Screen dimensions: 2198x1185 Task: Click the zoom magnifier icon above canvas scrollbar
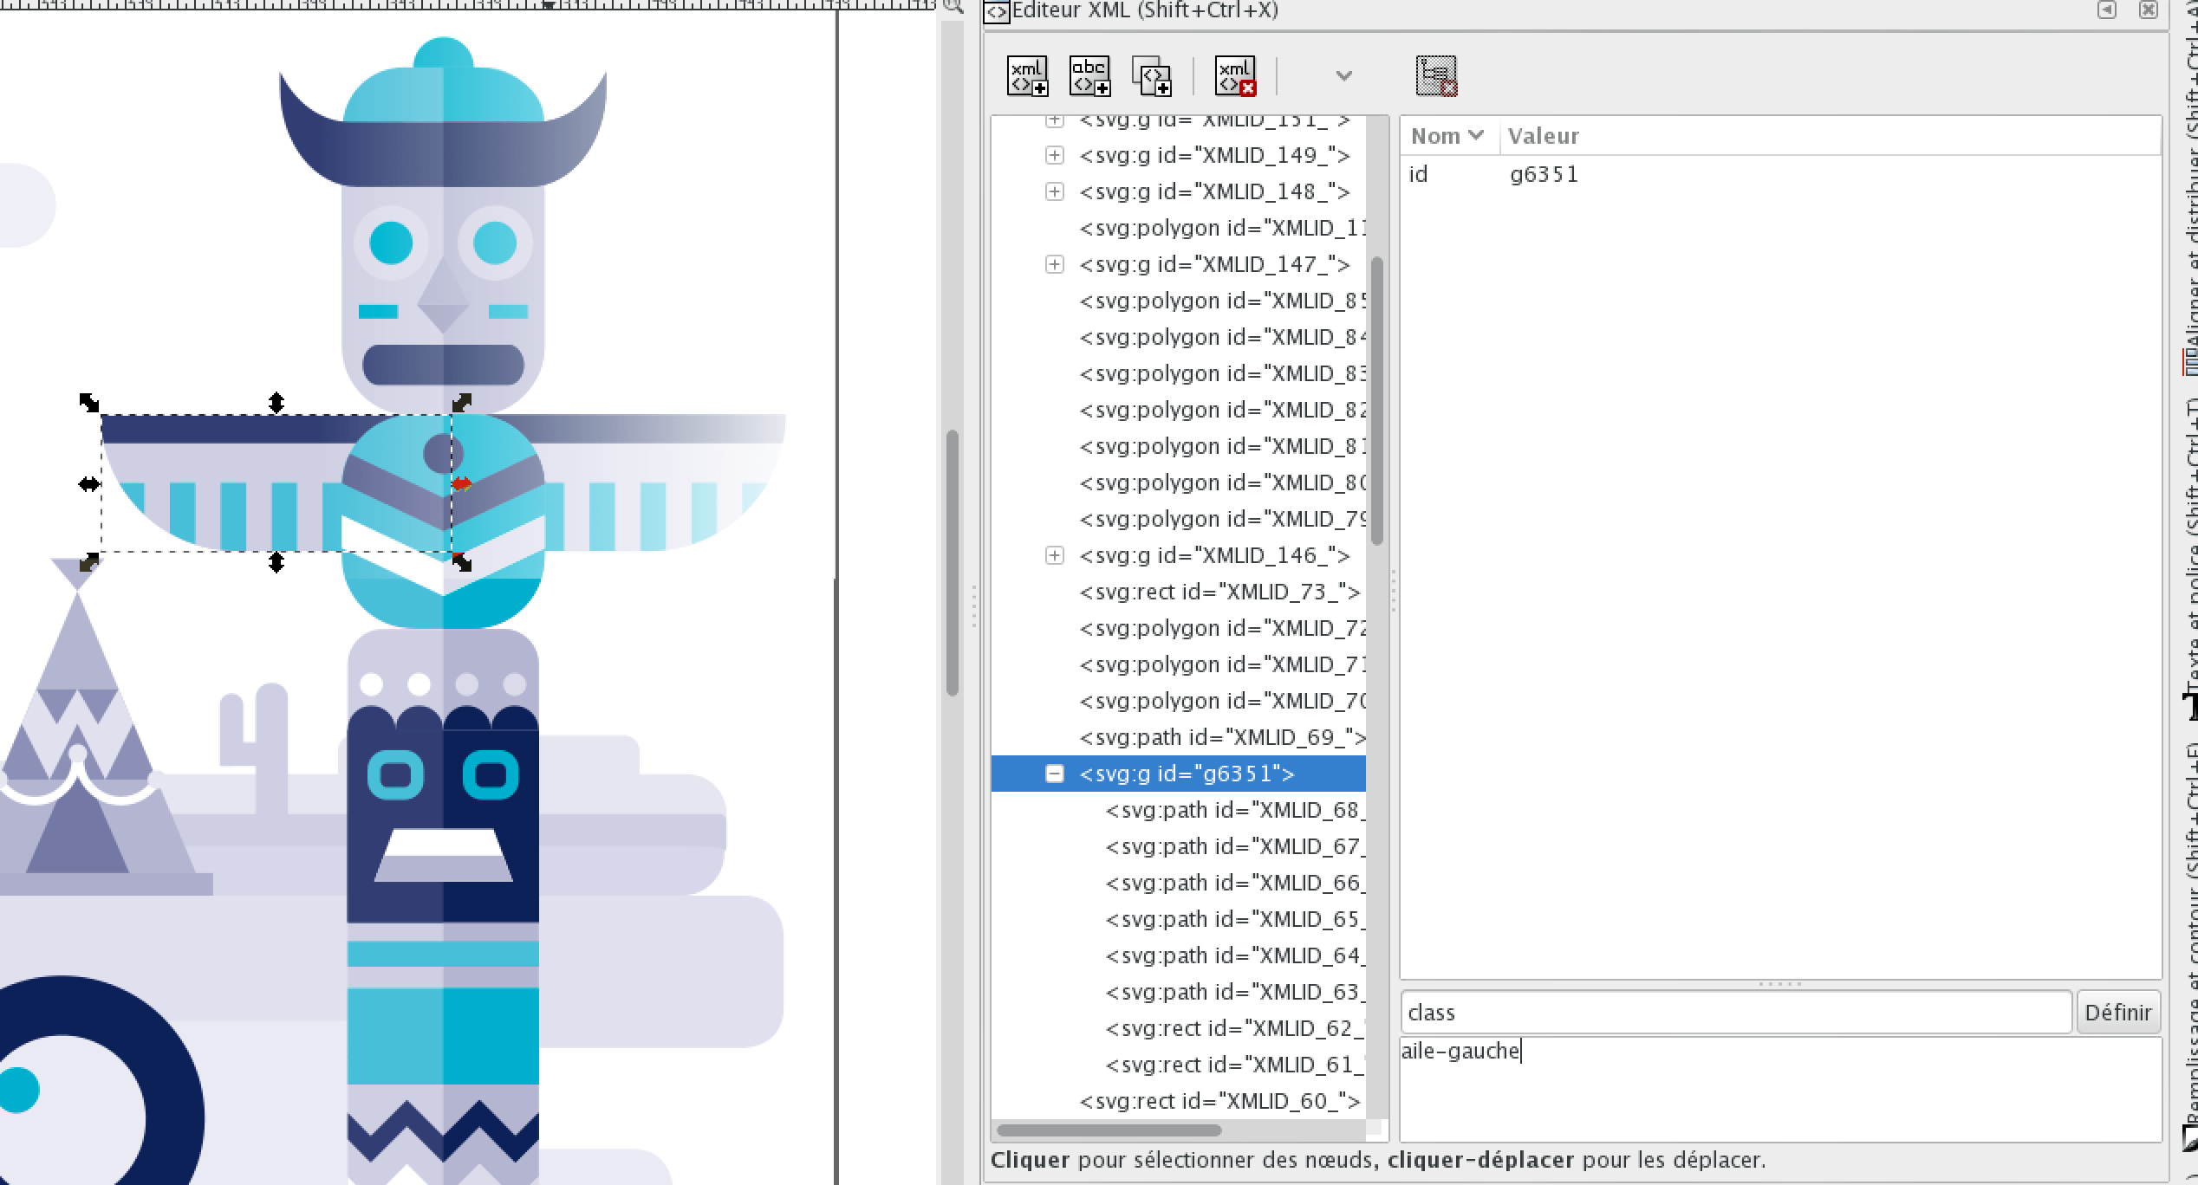tap(953, 7)
